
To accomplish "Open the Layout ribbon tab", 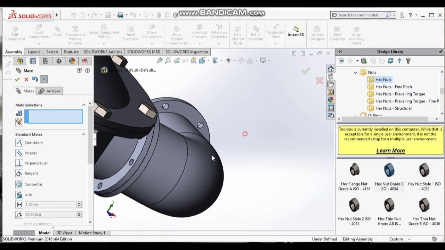I will coord(34,52).
